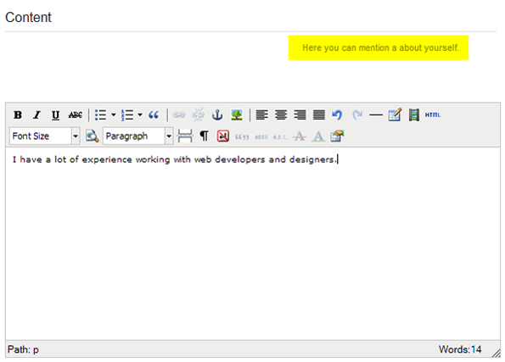The width and height of the screenshot is (505, 362).
Task: Select the text color A icon
Action: 318,136
